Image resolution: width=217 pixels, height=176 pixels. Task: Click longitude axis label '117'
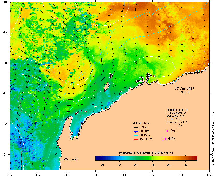point(152,174)
